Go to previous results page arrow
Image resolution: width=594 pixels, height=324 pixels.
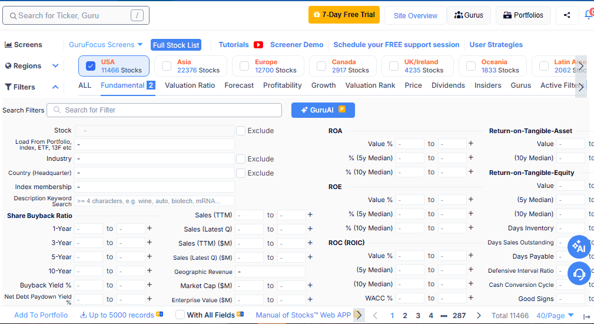click(375, 315)
